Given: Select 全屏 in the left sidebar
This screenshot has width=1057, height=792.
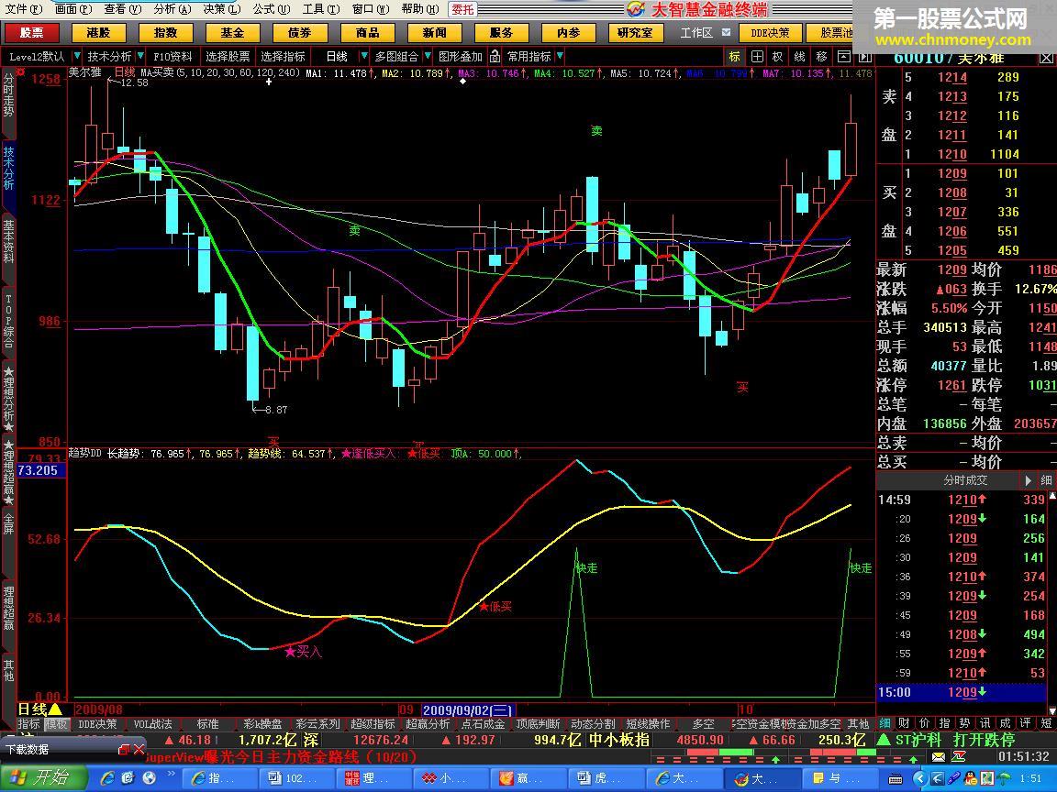Looking at the screenshot, I should (x=8, y=524).
